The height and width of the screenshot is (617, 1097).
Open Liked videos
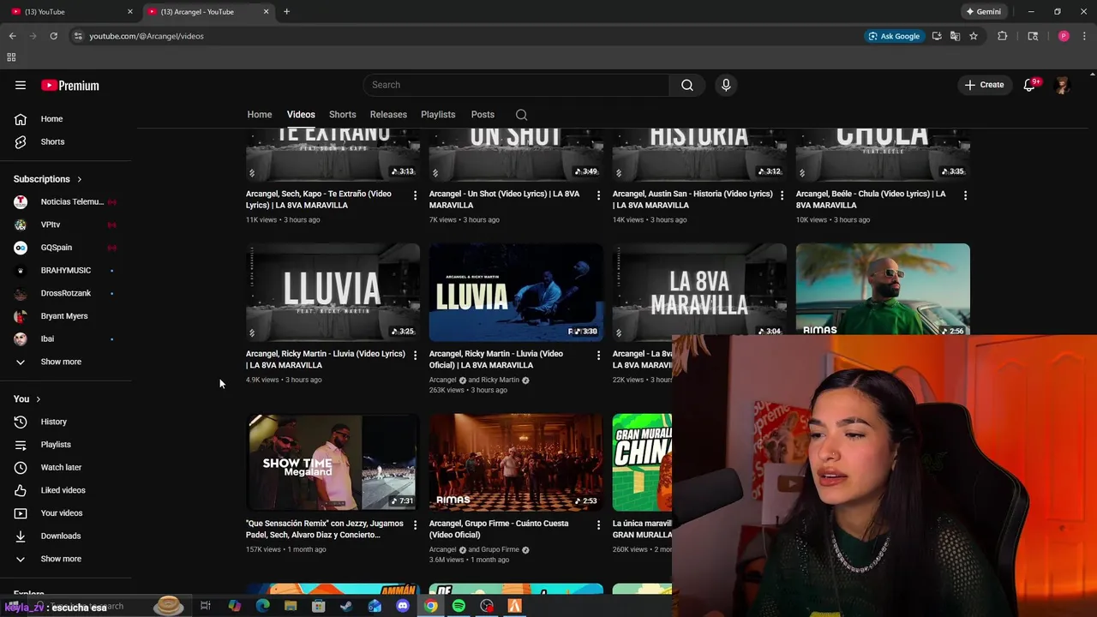coord(63,490)
